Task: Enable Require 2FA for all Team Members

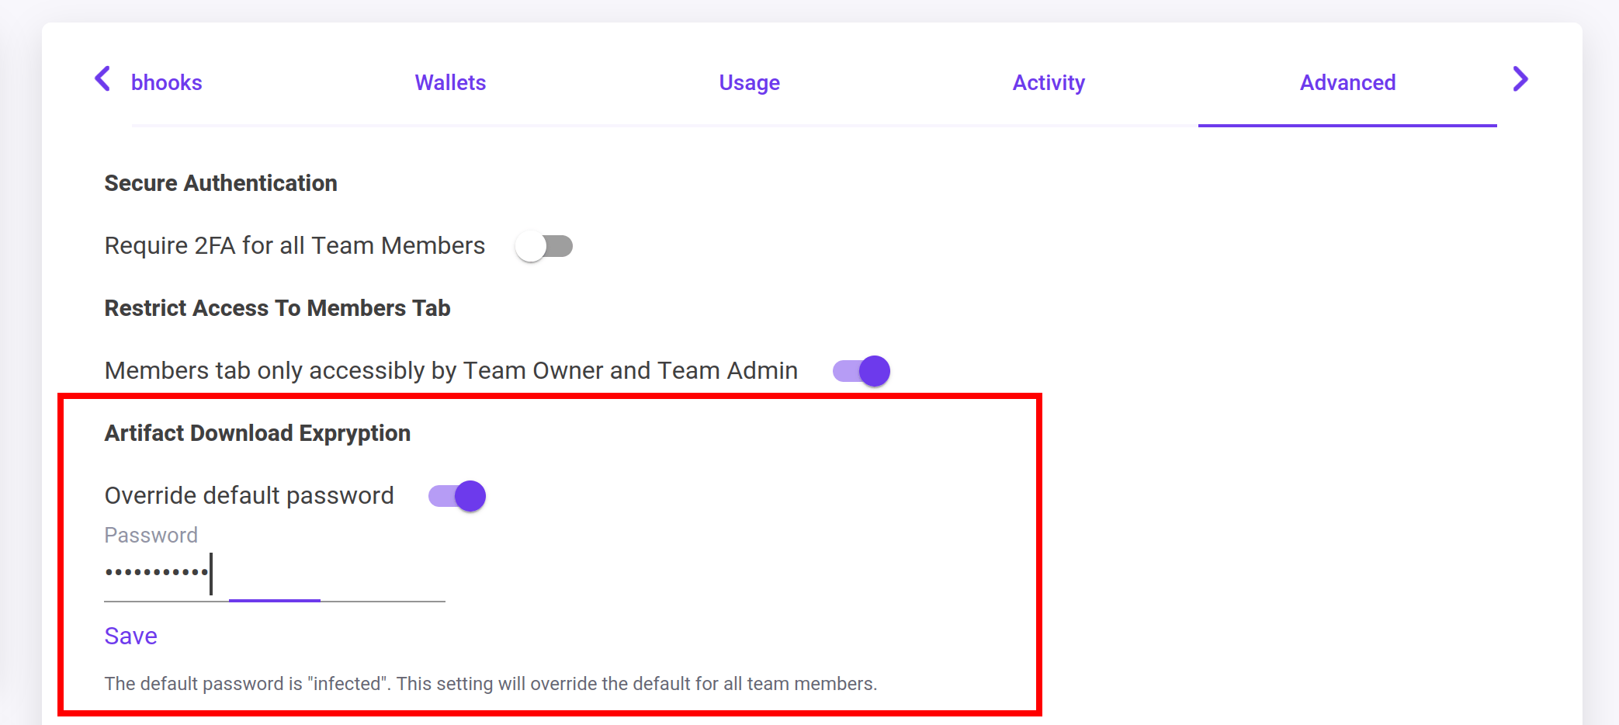Action: [x=544, y=246]
